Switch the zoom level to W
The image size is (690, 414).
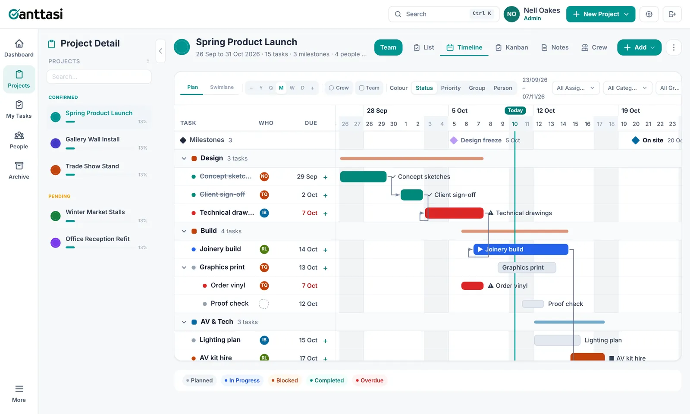292,88
